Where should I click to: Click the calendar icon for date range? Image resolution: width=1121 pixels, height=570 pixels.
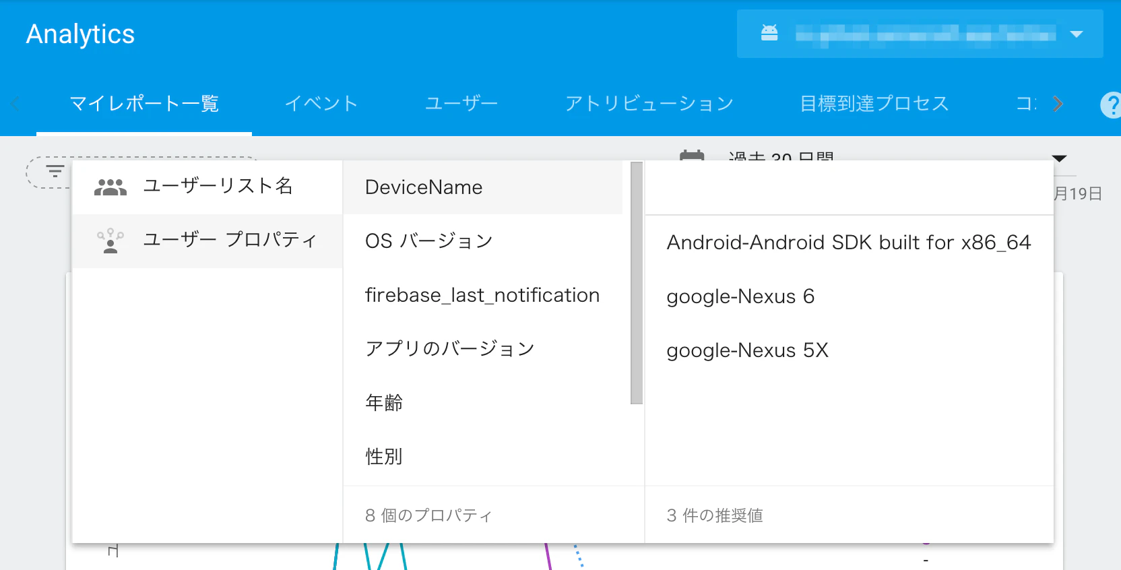[x=692, y=156]
